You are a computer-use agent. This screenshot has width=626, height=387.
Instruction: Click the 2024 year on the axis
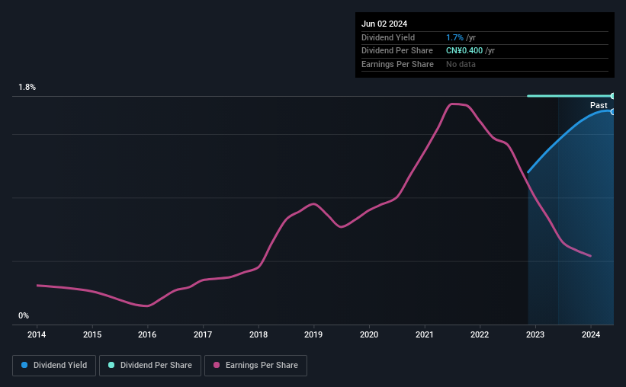590,334
